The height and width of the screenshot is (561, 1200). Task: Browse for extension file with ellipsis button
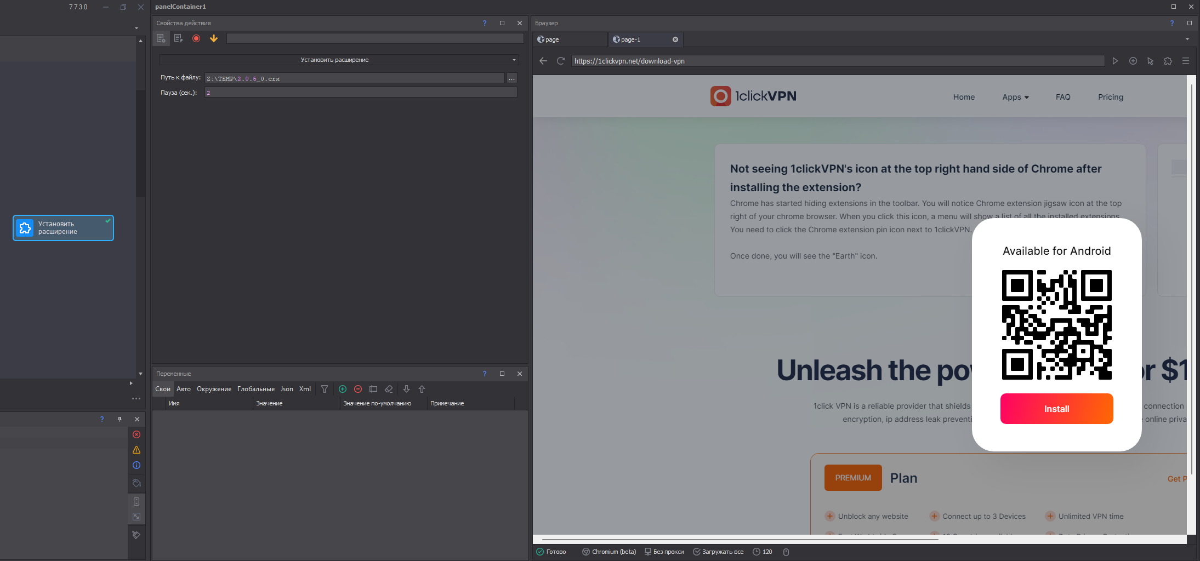tap(511, 78)
